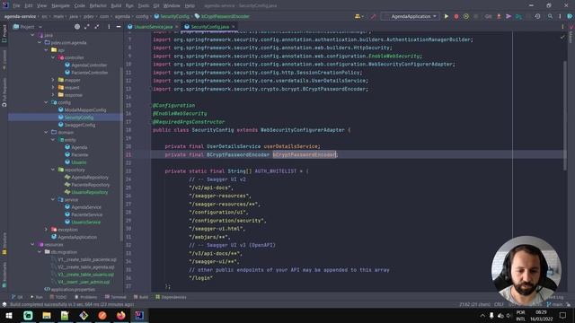This screenshot has width=575, height=323.
Task: Open local history clock icon
Action: click(x=537, y=16)
